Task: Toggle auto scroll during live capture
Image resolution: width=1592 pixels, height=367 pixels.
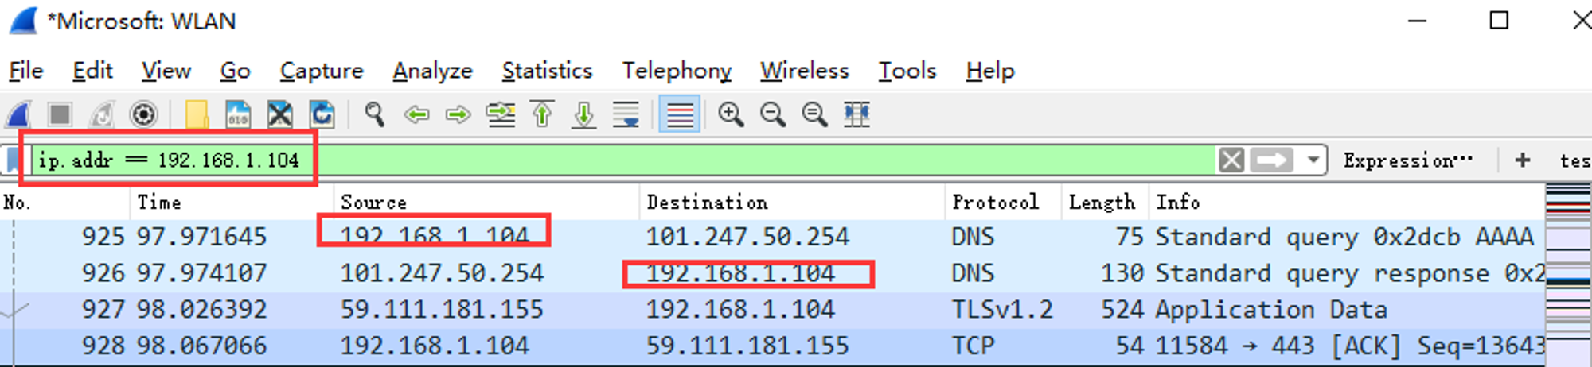Action: (626, 115)
